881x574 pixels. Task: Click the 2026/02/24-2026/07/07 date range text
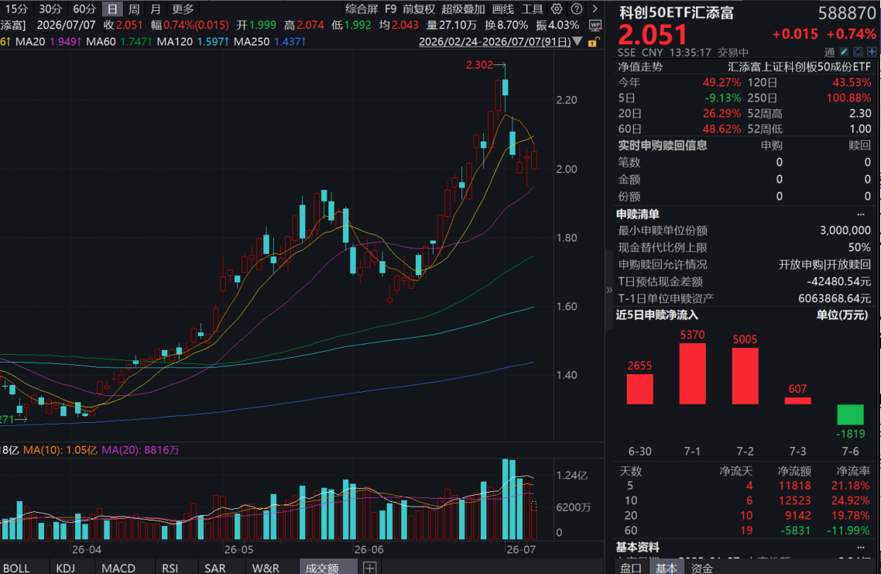(495, 42)
